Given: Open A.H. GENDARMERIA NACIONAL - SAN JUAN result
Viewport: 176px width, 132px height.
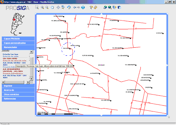Looking at the screenshot, I should point(13,70).
